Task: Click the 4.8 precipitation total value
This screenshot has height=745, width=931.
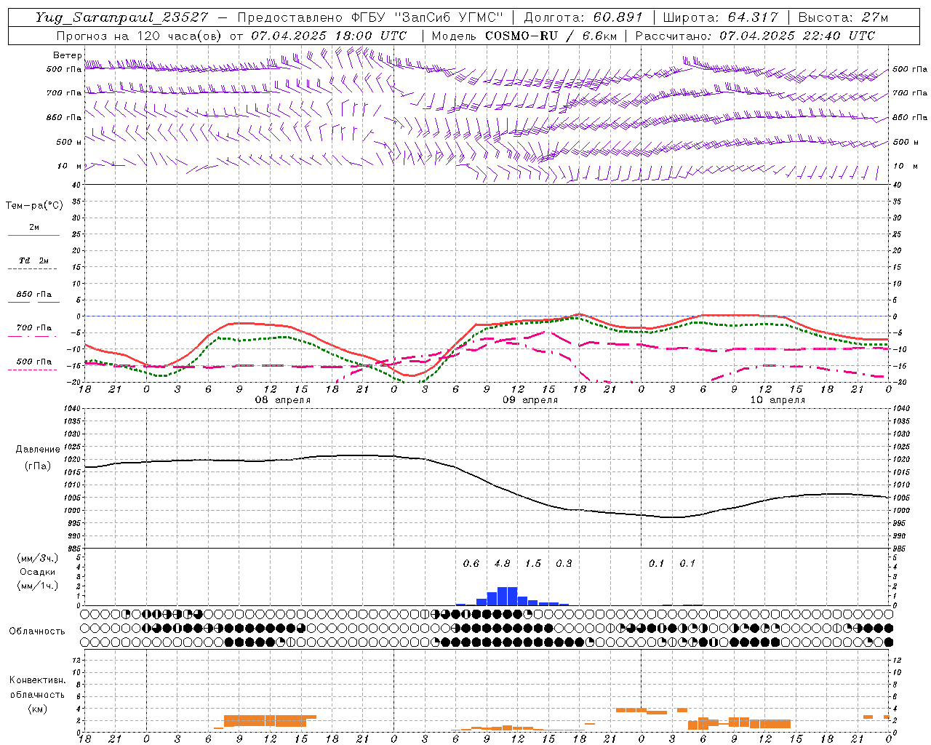Action: point(502,563)
